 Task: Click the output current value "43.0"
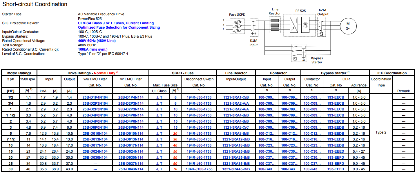[69, 169]
